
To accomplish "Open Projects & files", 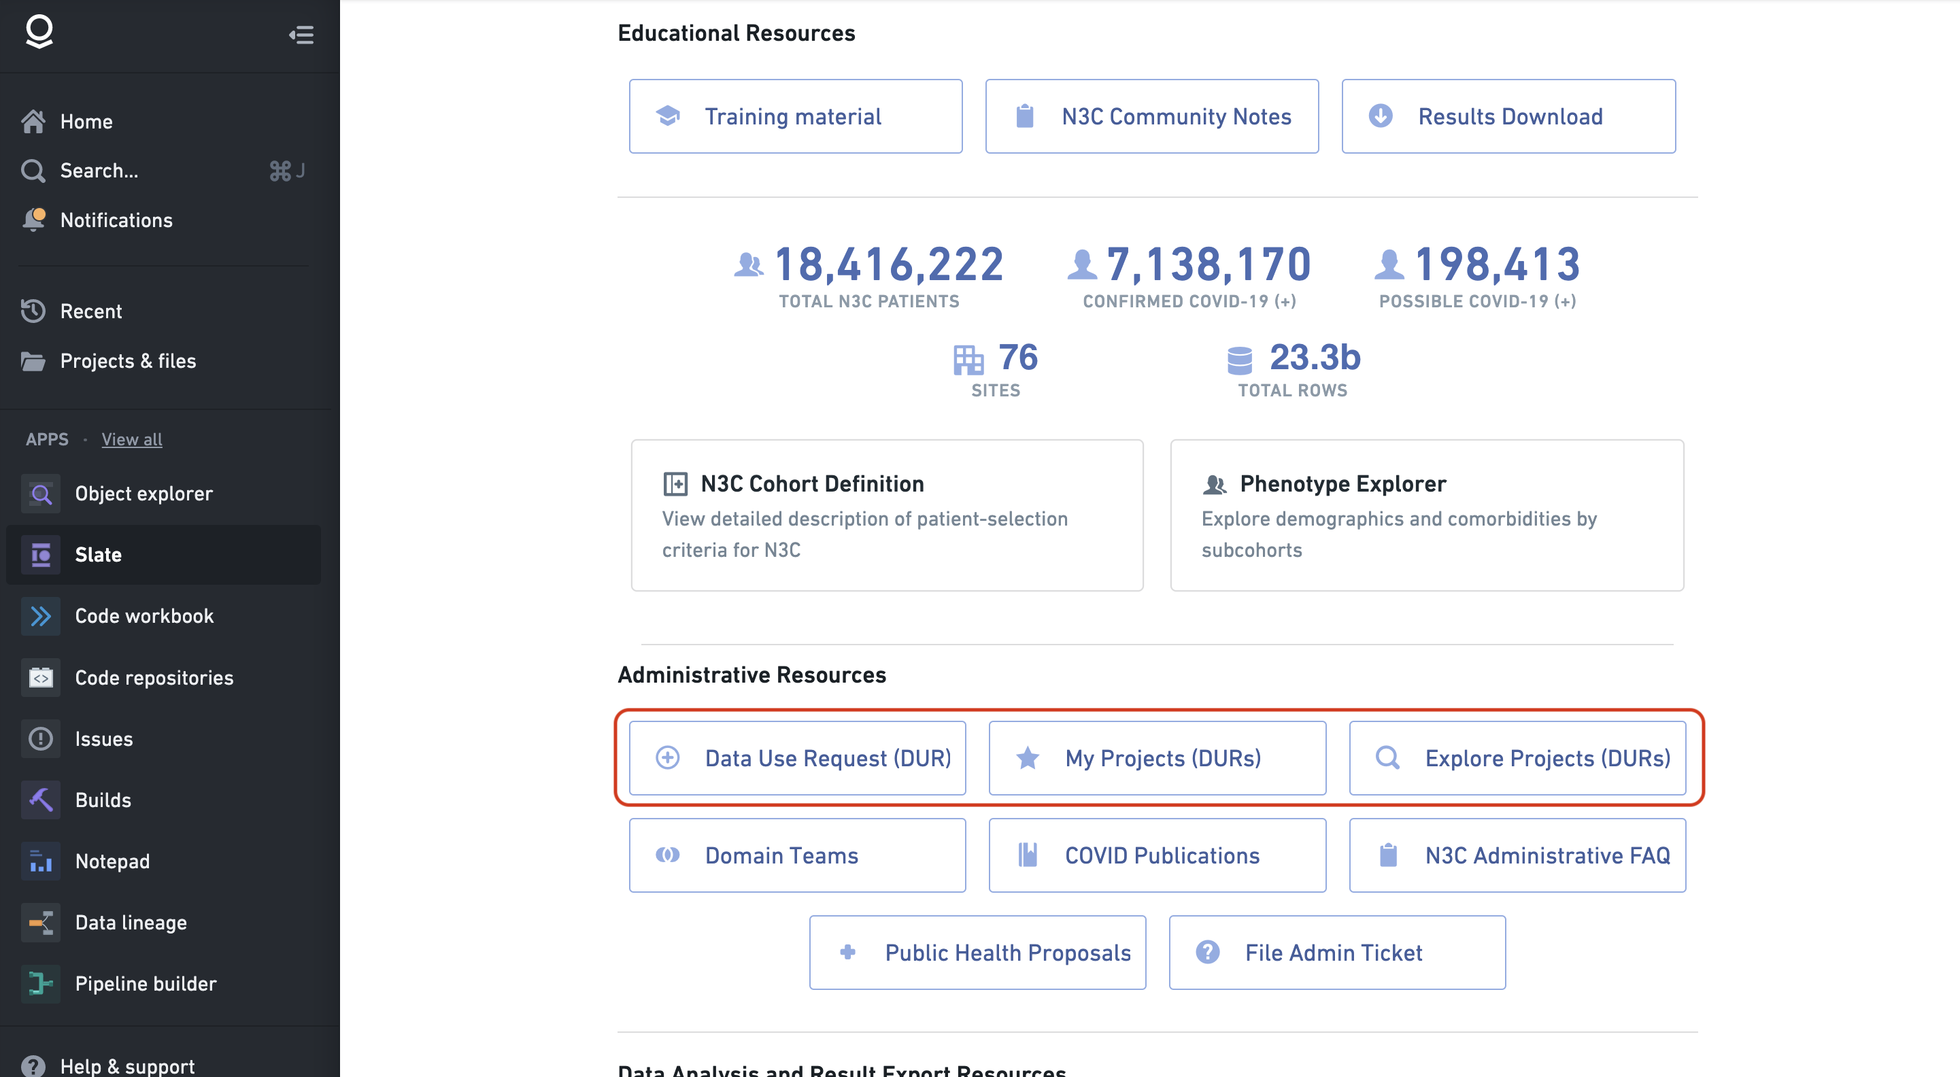I will tap(127, 360).
